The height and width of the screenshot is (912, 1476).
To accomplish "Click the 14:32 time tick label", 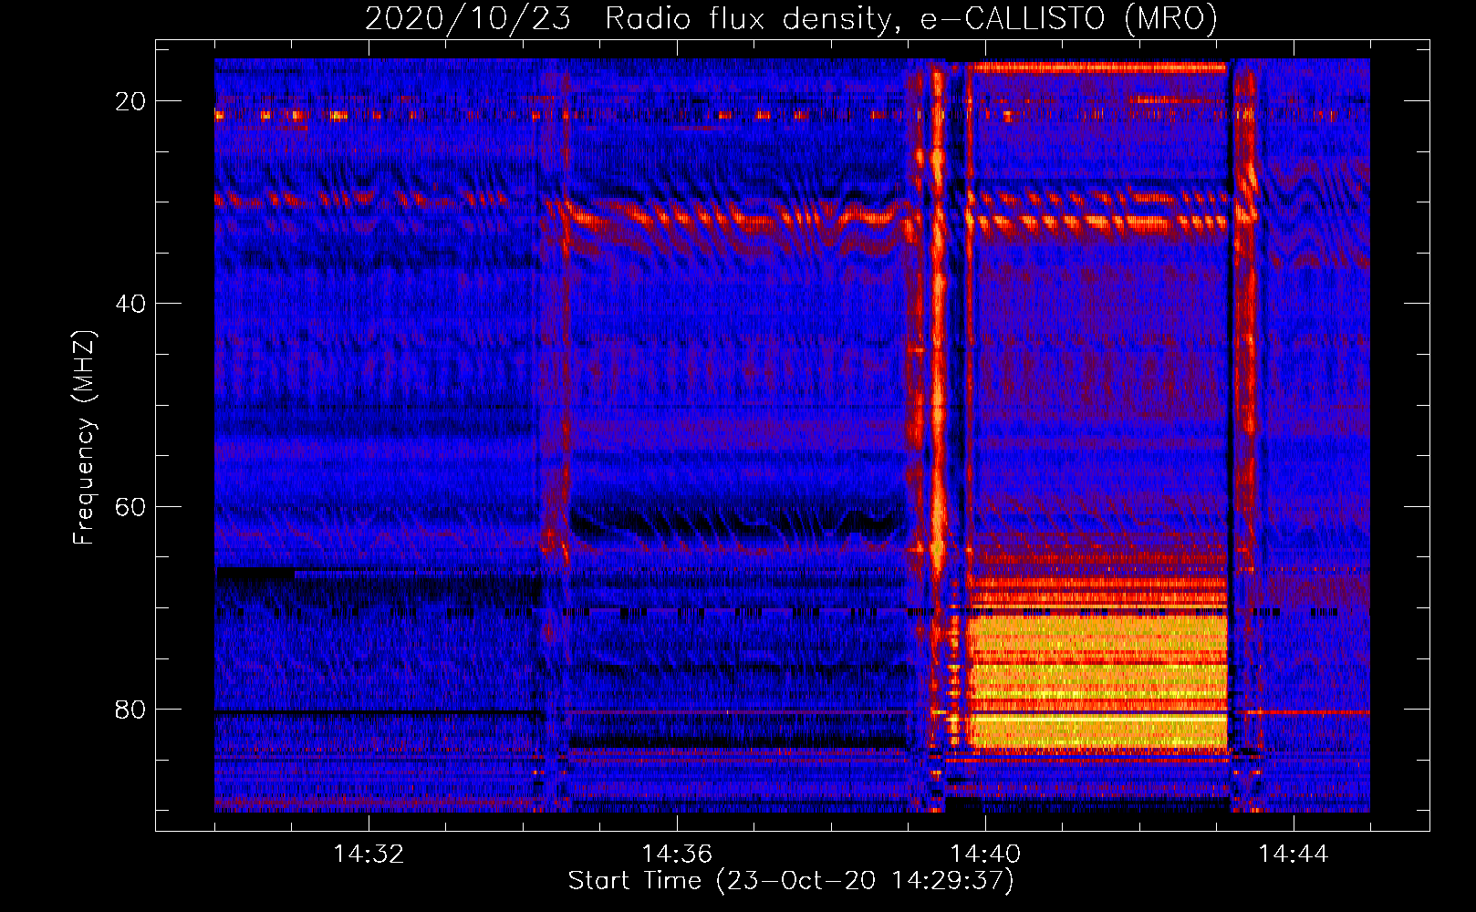I will pos(369,855).
